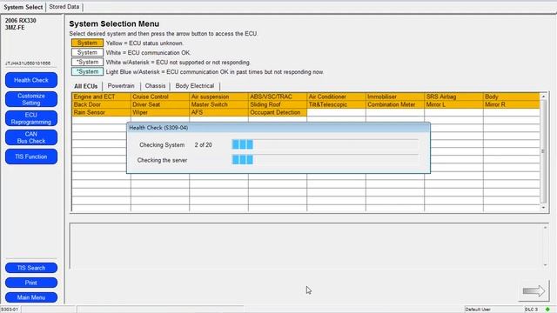Click the Checking the server progress bar
Image resolution: width=557 pixels, height=313 pixels.
325,160
